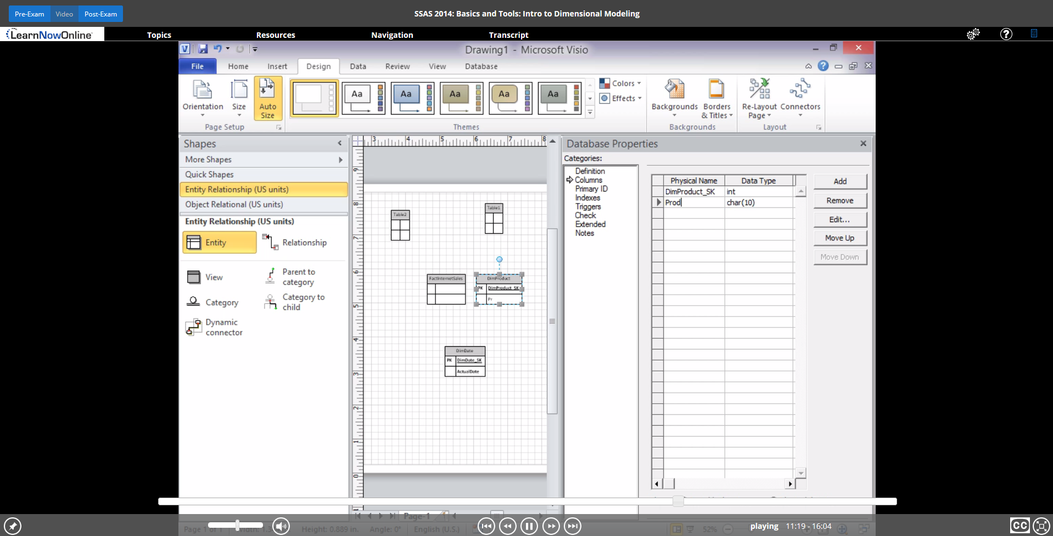This screenshot has height=536, width=1053.
Task: Select the Primary ID category
Action: (591, 189)
